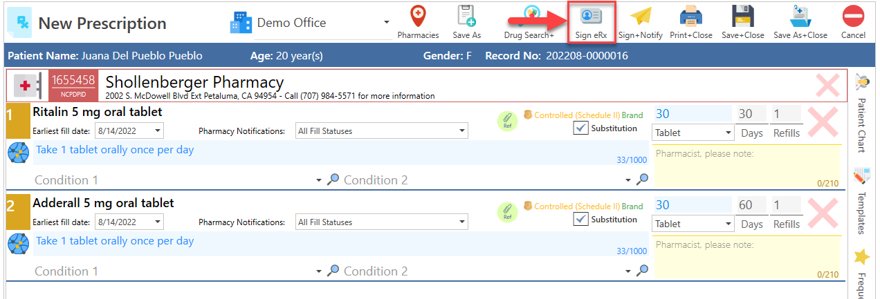
Task: Click the drug interaction icon beside Ritalin directions
Action: click(x=17, y=153)
